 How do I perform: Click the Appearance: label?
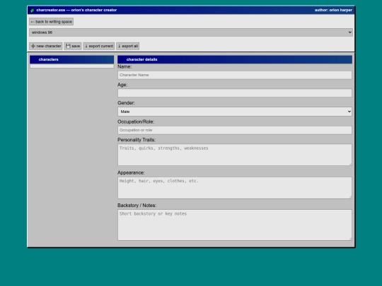[131, 173]
